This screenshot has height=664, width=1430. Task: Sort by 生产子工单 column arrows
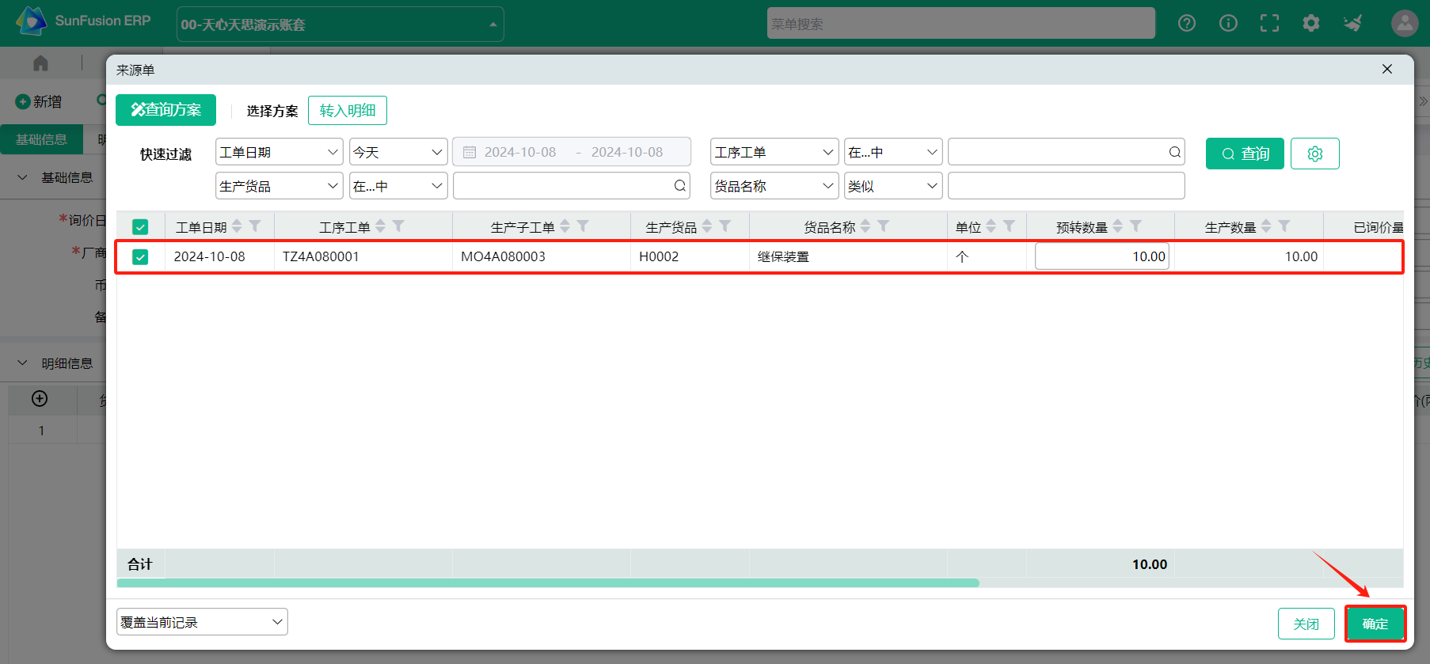coord(565,226)
